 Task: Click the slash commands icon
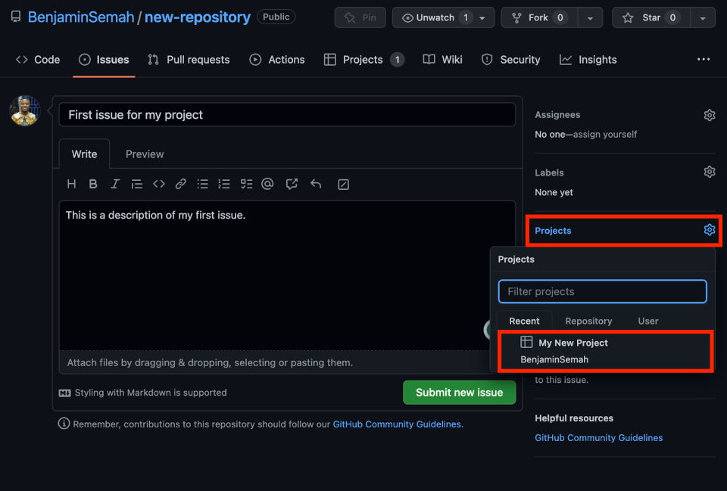344,185
